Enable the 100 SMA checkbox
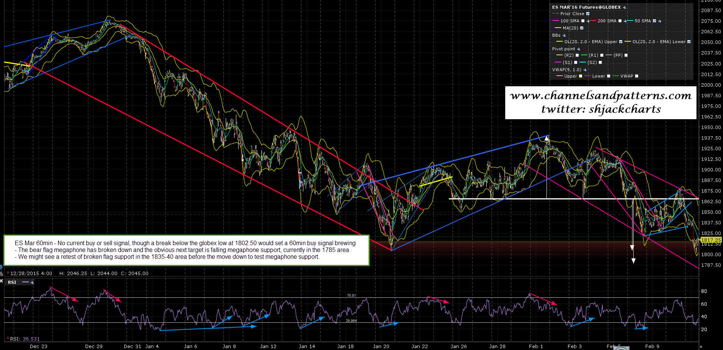723x350 pixels. (x=583, y=21)
